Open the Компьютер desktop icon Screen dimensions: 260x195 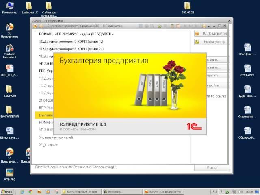click(9, 7)
